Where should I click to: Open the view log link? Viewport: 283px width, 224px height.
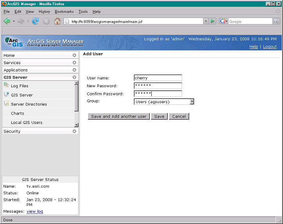click(35, 211)
